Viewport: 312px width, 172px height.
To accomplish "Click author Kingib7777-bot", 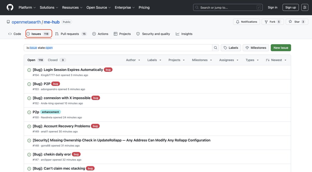I will coord(50,75).
